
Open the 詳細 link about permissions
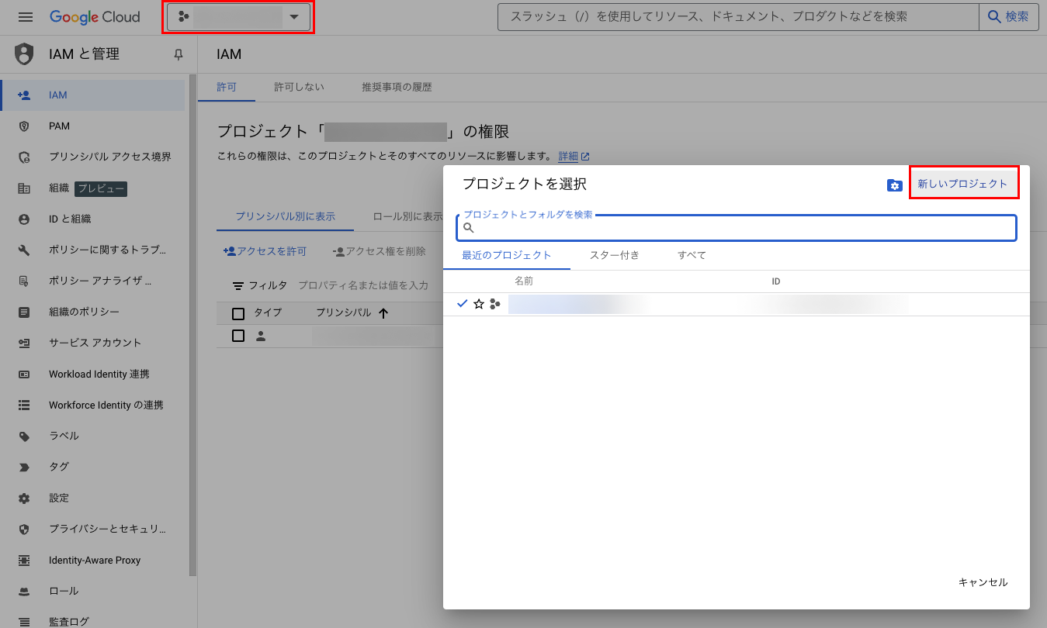pos(569,155)
